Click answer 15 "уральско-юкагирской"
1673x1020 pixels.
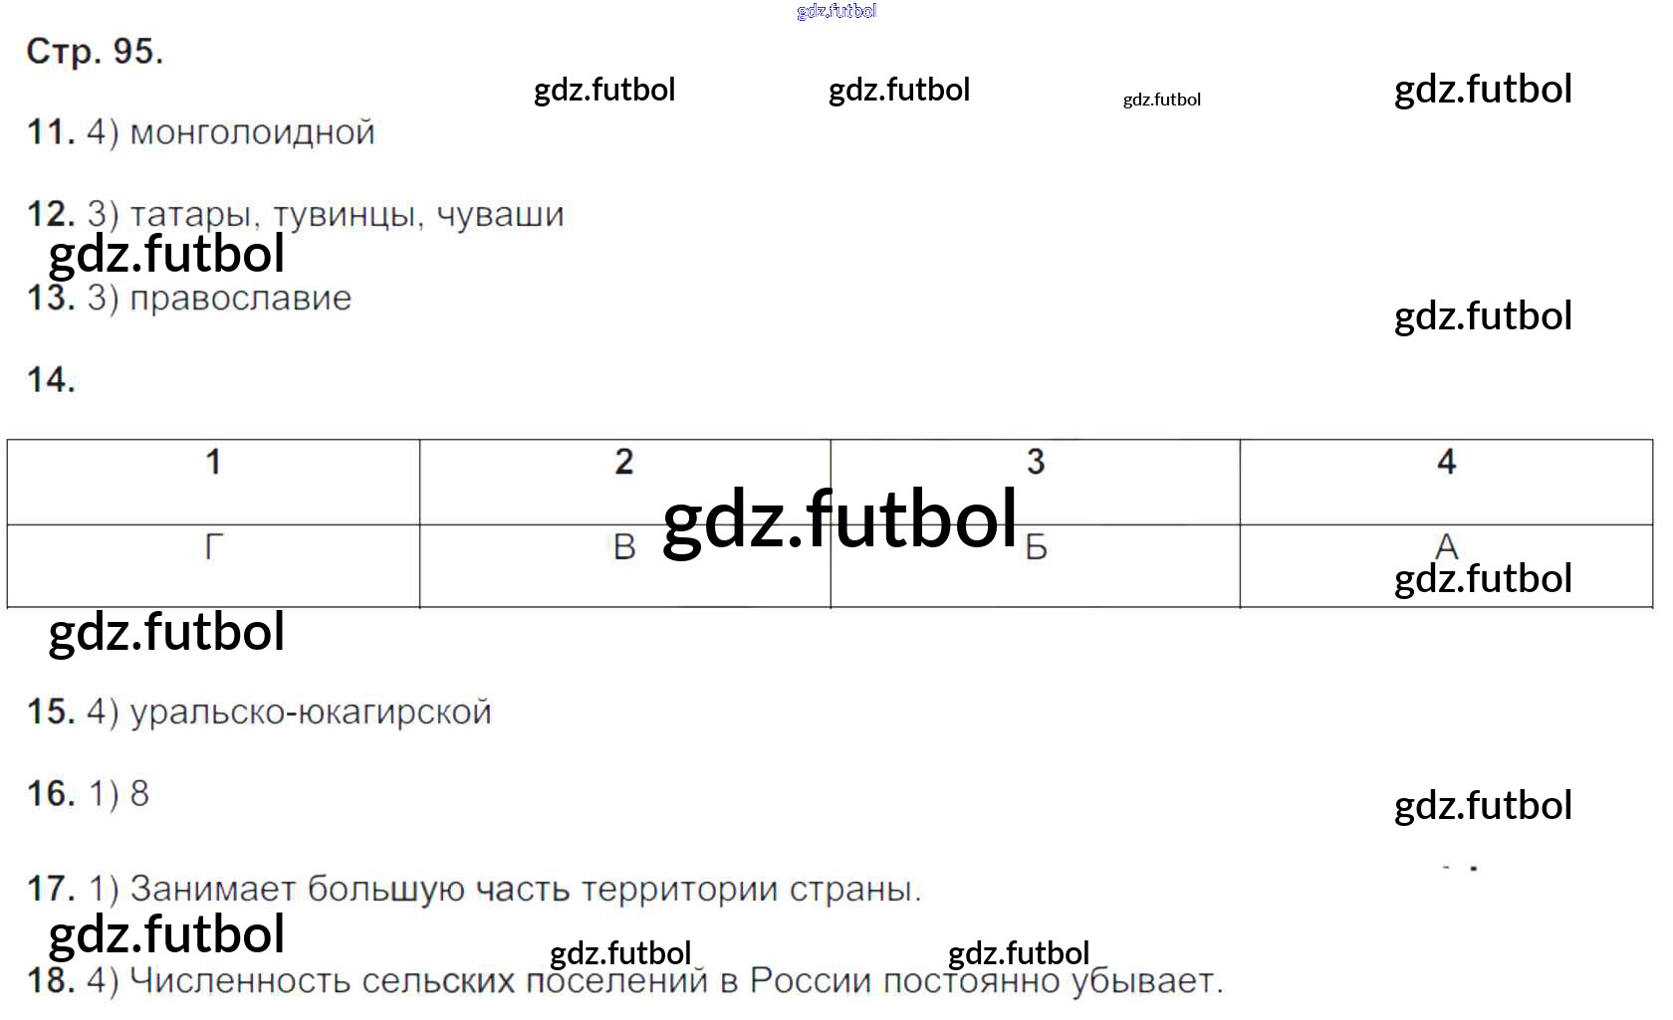pyautogui.click(x=310, y=713)
